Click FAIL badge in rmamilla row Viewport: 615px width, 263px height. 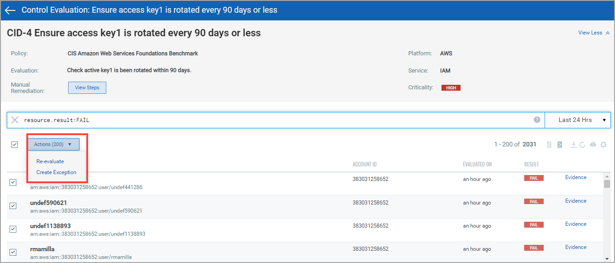[534, 248]
